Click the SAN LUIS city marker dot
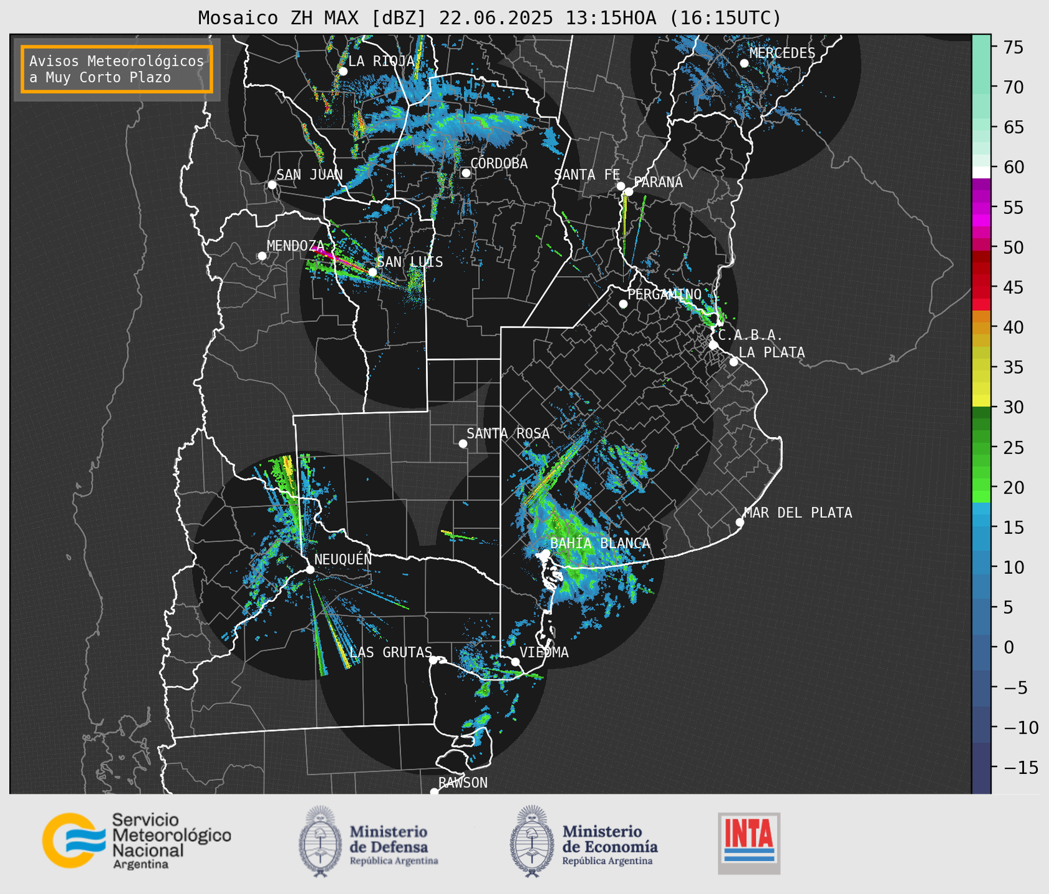This screenshot has width=1049, height=894. (372, 272)
